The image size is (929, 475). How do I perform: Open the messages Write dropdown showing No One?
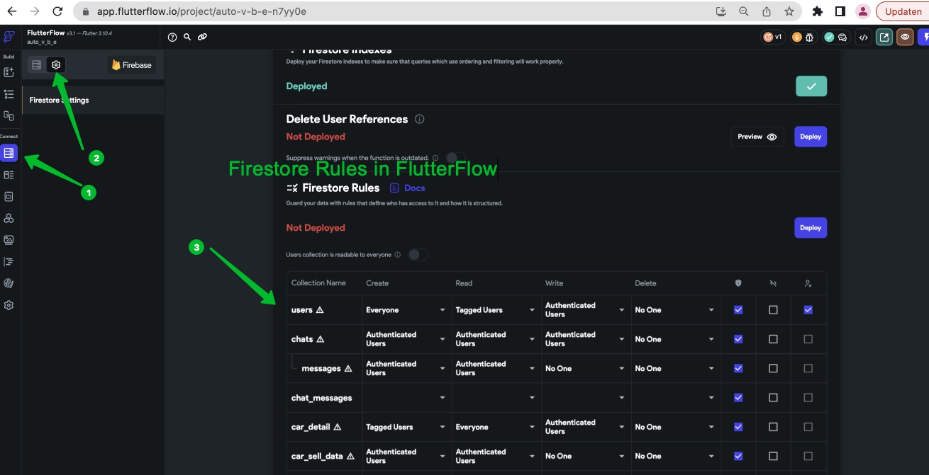[586, 368]
